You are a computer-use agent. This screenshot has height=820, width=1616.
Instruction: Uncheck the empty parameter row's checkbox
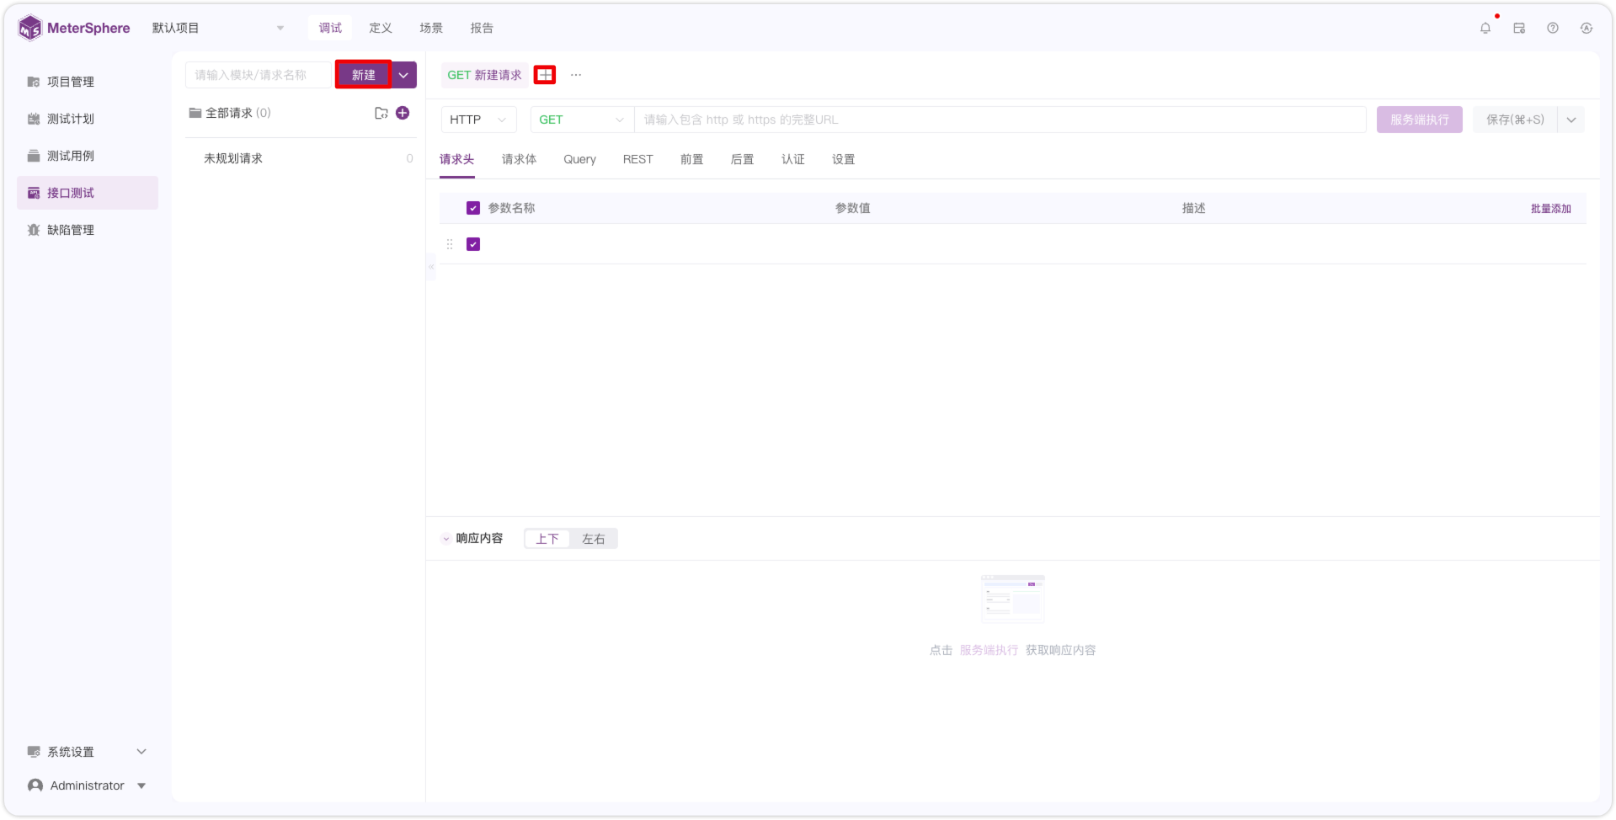[473, 244]
